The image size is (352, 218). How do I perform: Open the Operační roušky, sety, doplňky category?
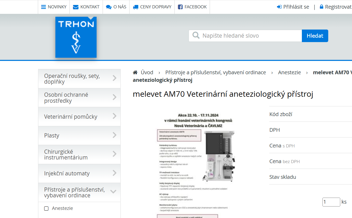(x=79, y=79)
